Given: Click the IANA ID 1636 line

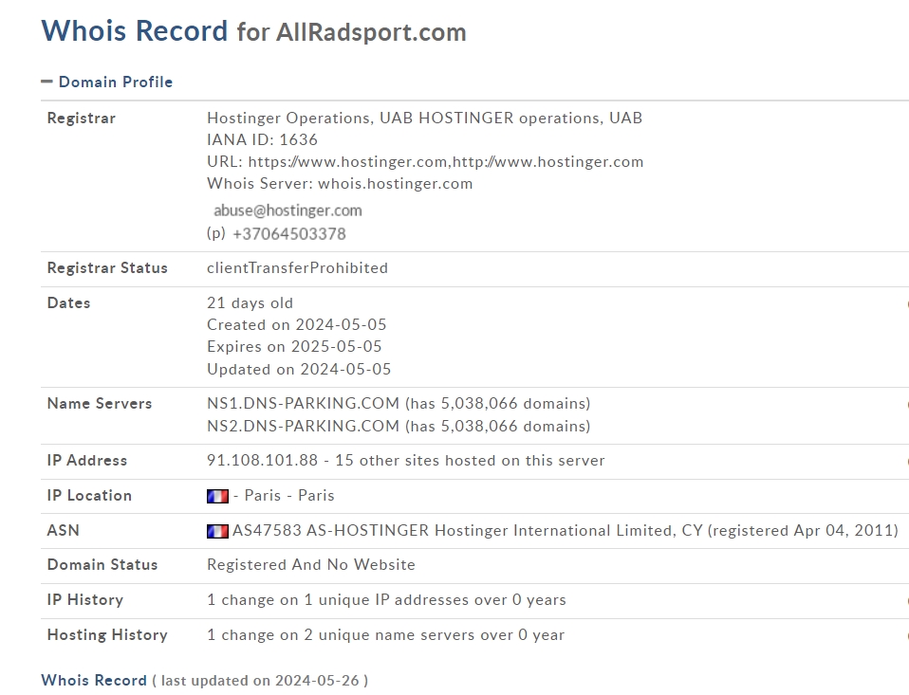Looking at the screenshot, I should click(x=262, y=139).
